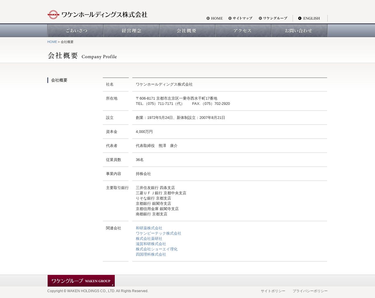Click the 〒606-8171 address line
This screenshot has width=375, height=298.
[x=176, y=98]
